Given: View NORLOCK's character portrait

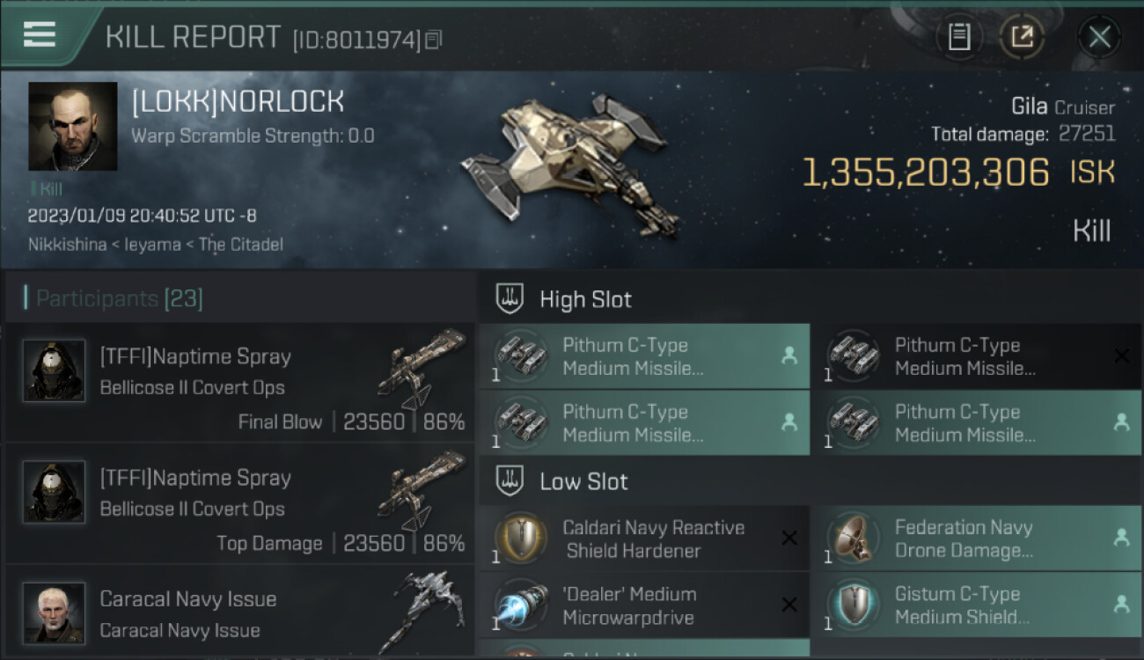Looking at the screenshot, I should pyautogui.click(x=73, y=126).
